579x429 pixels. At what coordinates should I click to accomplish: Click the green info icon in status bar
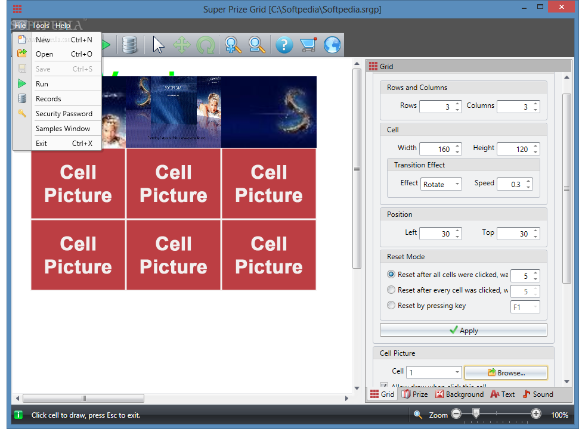point(18,415)
